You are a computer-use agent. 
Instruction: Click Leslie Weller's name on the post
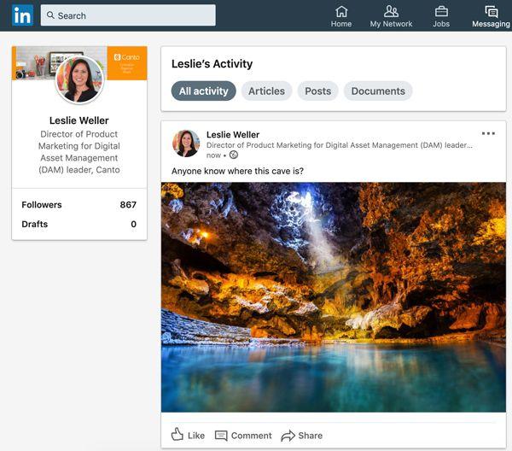(x=233, y=134)
